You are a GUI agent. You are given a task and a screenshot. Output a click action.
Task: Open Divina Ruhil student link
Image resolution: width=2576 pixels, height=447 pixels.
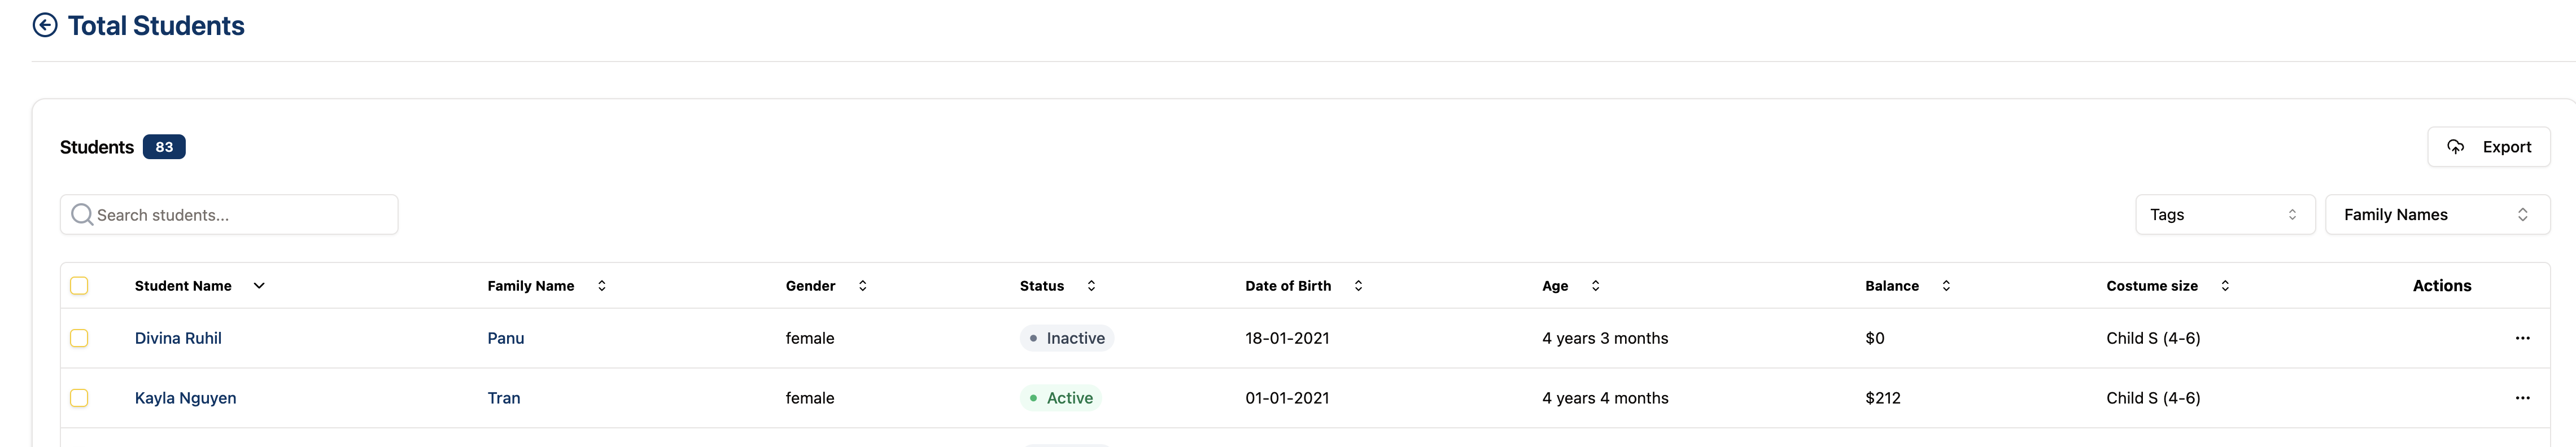(178, 338)
